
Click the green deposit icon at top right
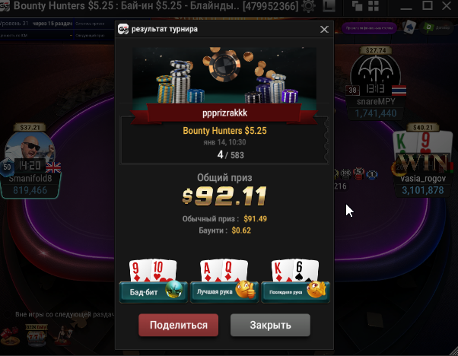point(428,27)
